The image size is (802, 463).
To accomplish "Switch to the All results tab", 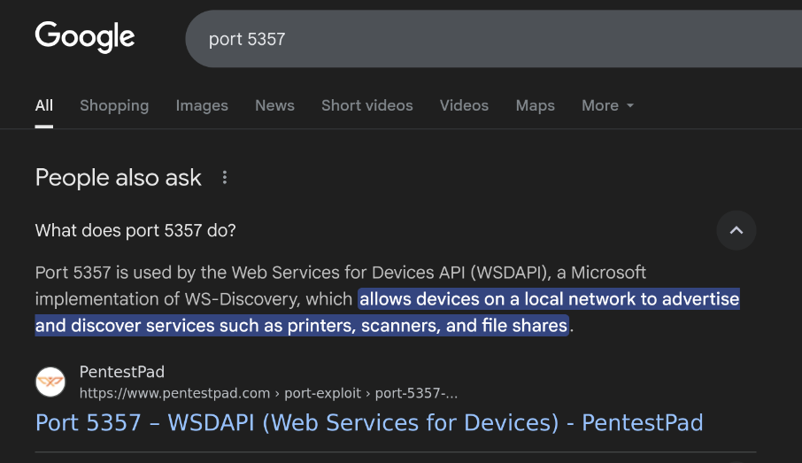I will pyautogui.click(x=44, y=105).
